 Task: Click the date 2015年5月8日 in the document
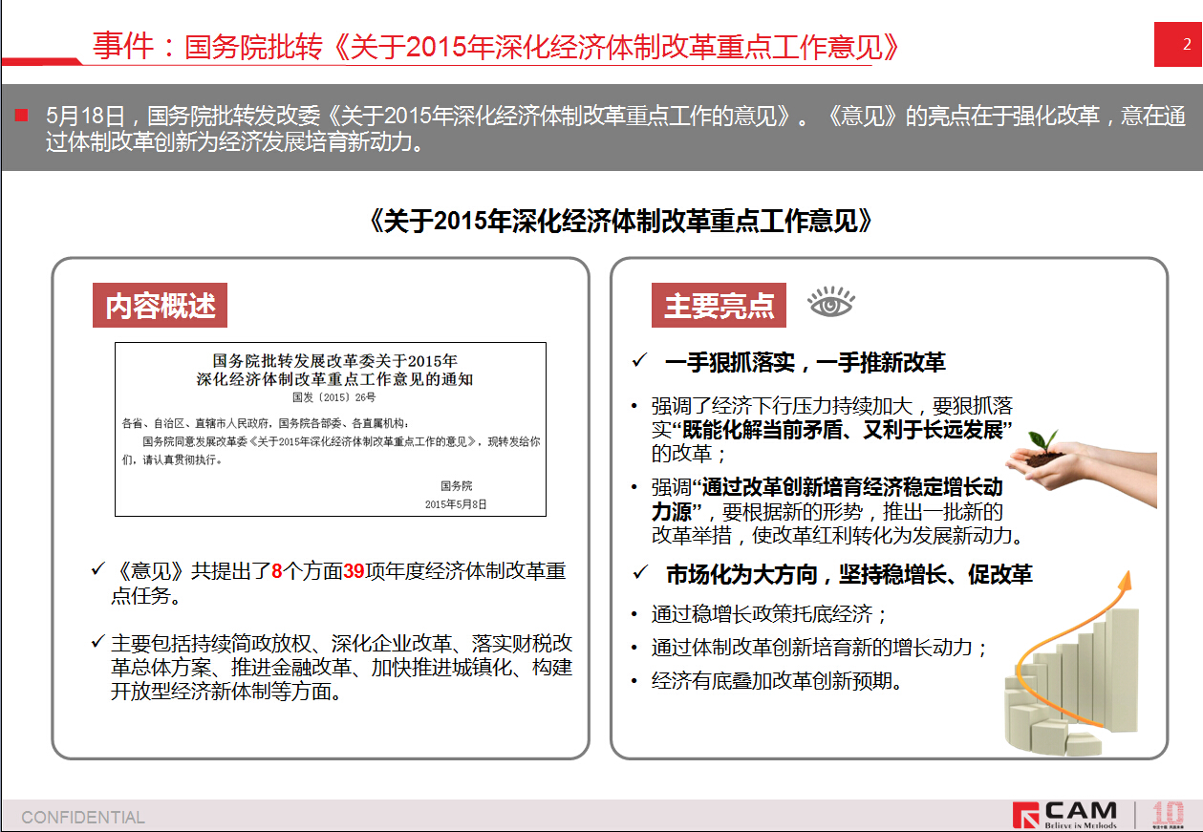(x=456, y=503)
